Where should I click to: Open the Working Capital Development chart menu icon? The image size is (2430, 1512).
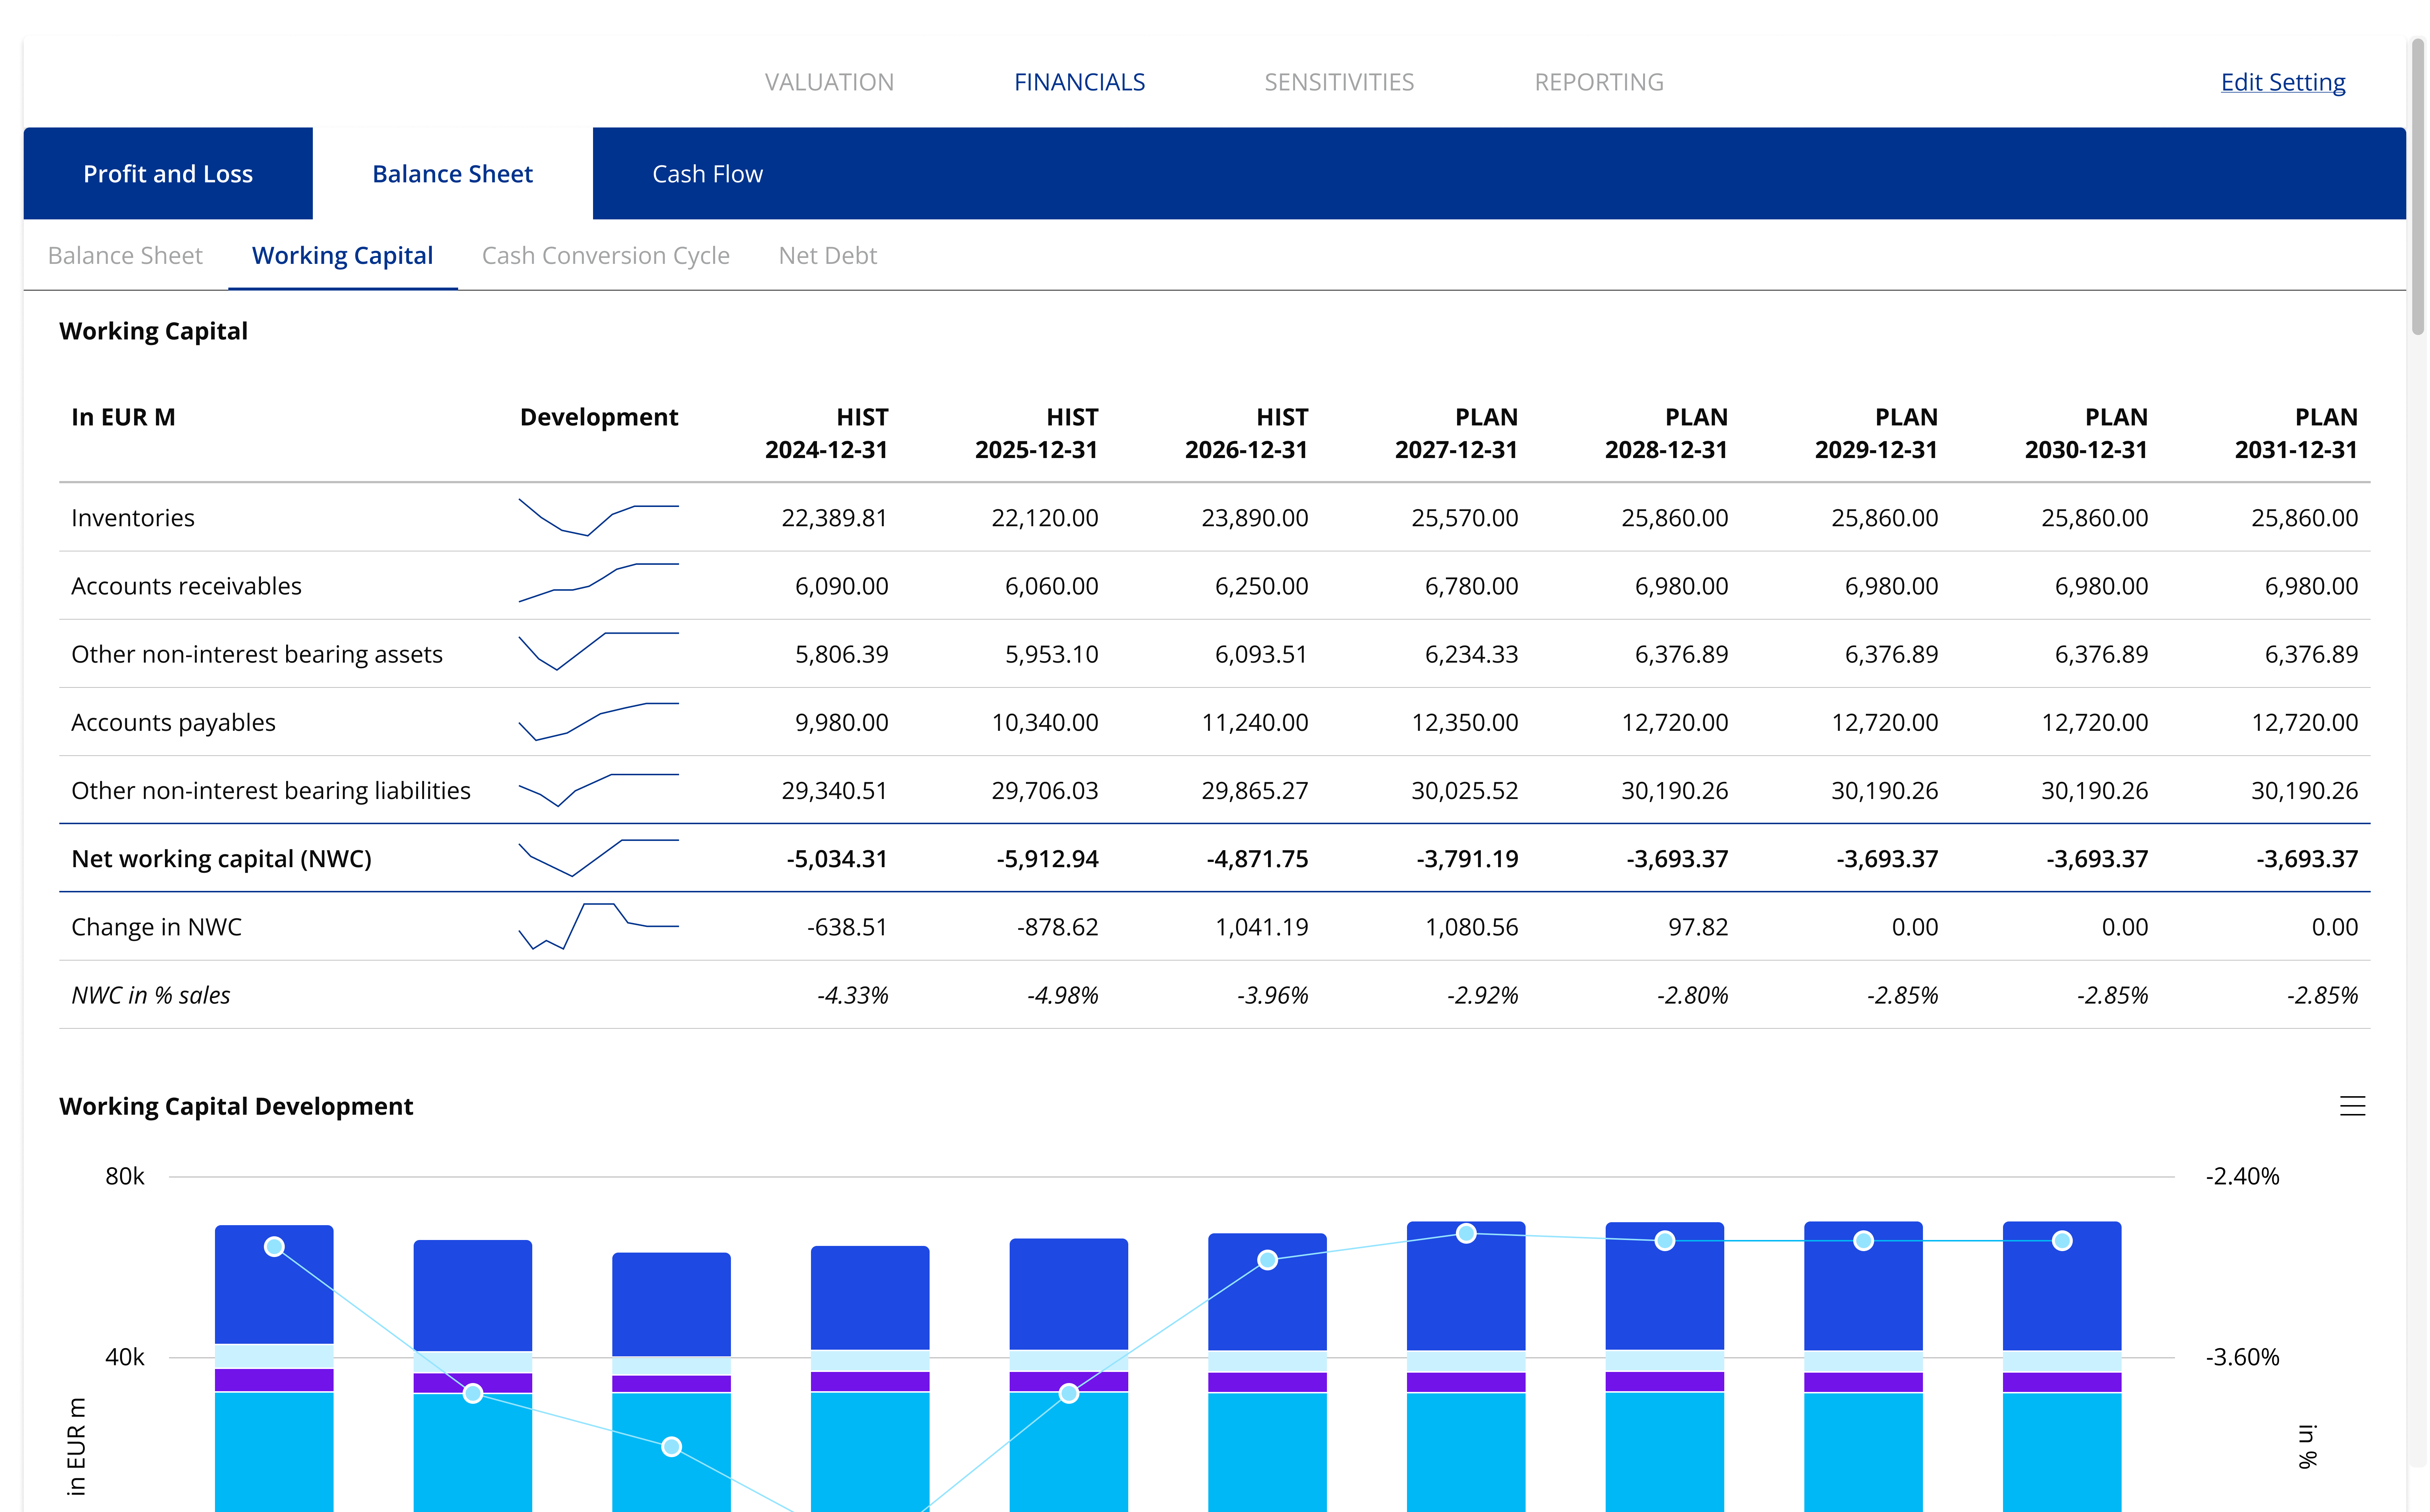2352,1106
